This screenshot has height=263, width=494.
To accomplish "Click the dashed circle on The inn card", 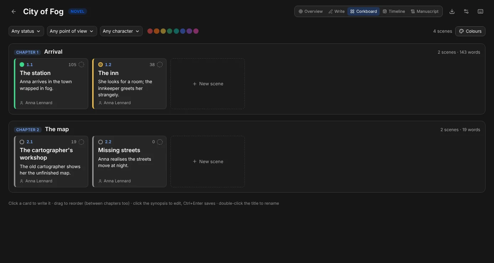I will 160,65.
